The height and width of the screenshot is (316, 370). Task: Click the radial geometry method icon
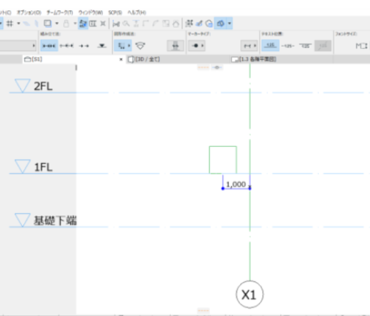click(140, 46)
